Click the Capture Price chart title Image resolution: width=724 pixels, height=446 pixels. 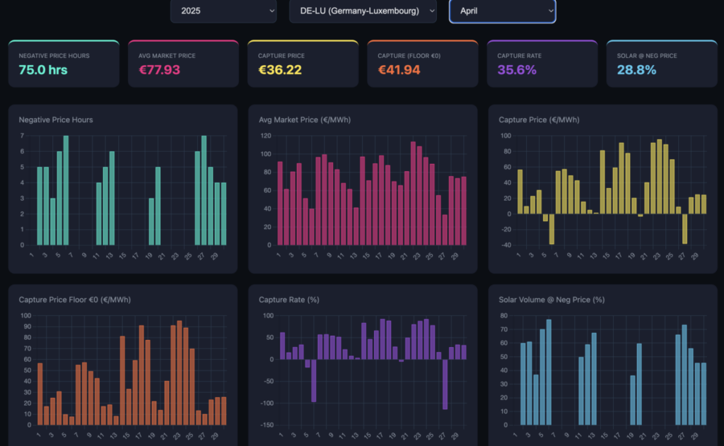coord(539,119)
